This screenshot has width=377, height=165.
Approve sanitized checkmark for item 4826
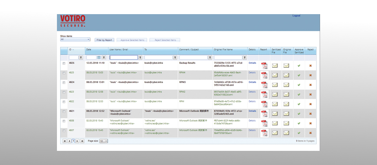click(x=299, y=66)
